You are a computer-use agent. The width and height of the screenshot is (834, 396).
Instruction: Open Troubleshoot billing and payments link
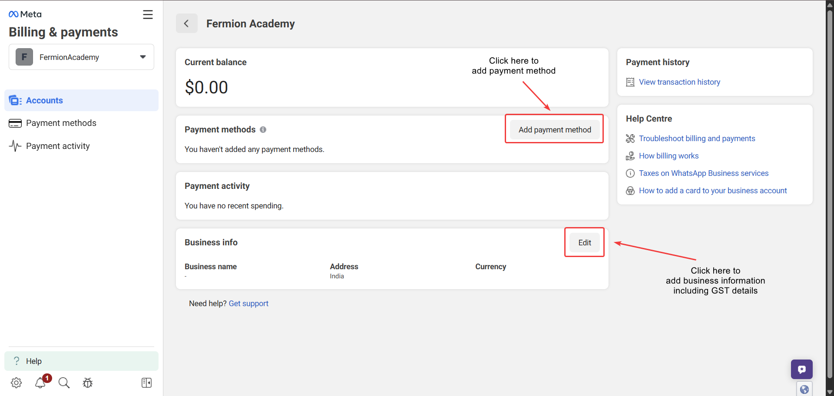[x=697, y=139]
